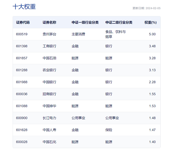
Task: Click the weight value 1.40
Action: pos(152,142)
